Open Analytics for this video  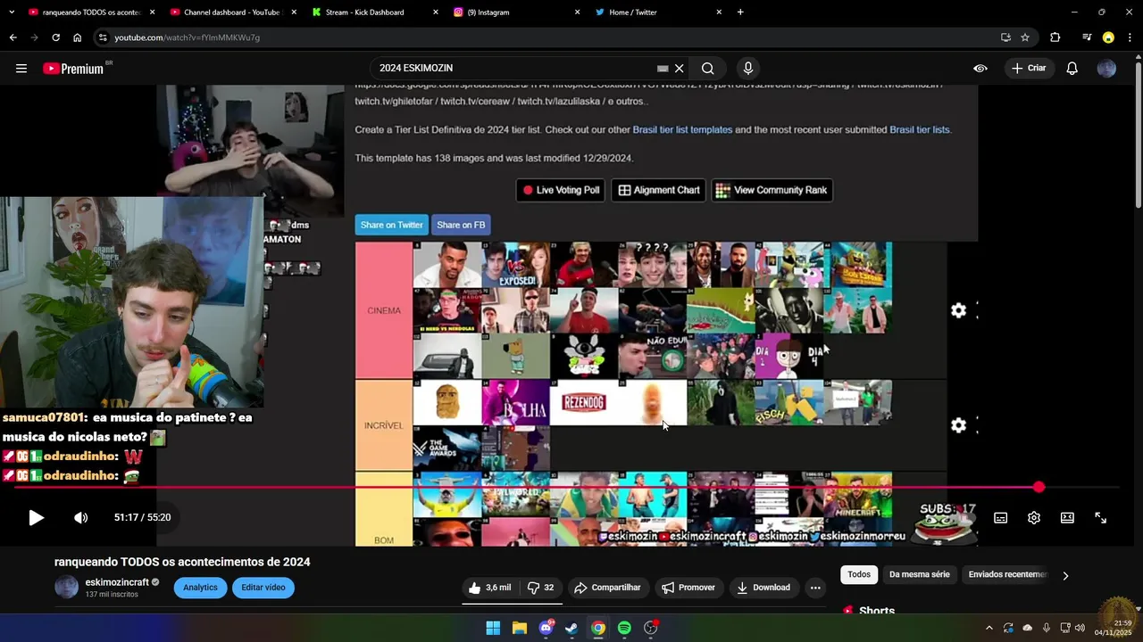point(200,588)
